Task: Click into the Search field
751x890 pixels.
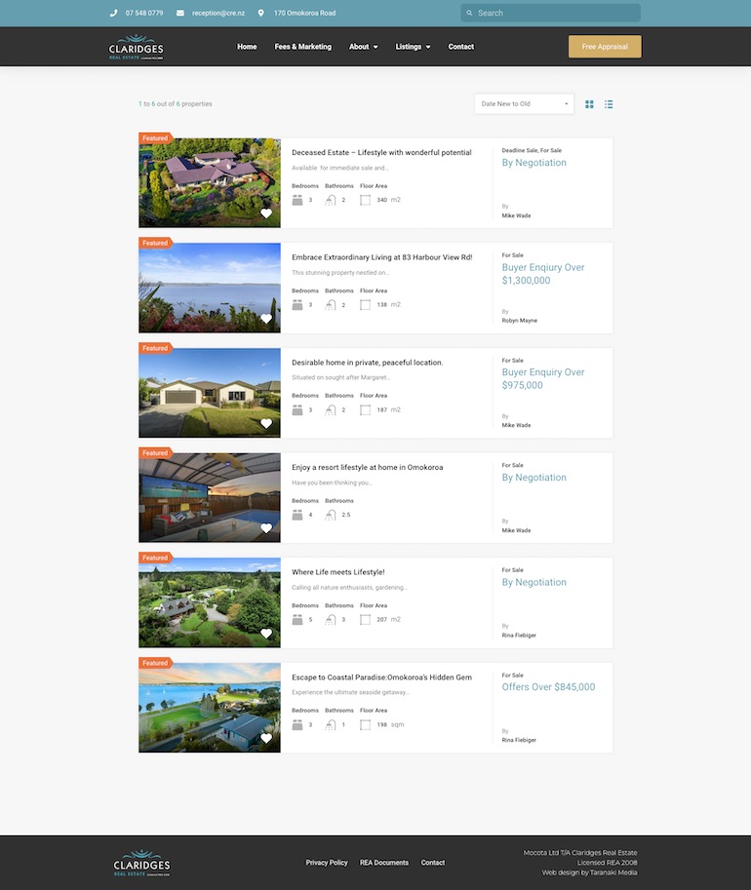Action: [550, 13]
